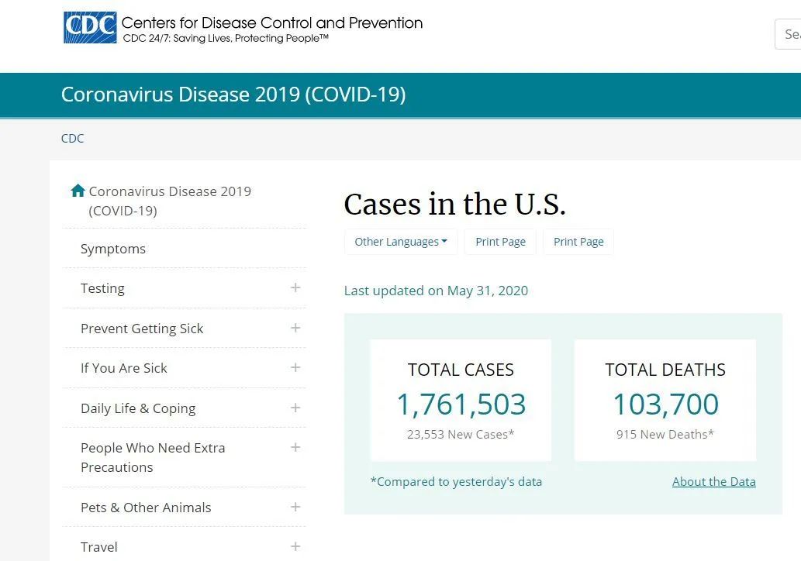Viewport: 801px width, 561px height.
Task: Expand the If You Are Sick submenu
Action: (x=295, y=367)
